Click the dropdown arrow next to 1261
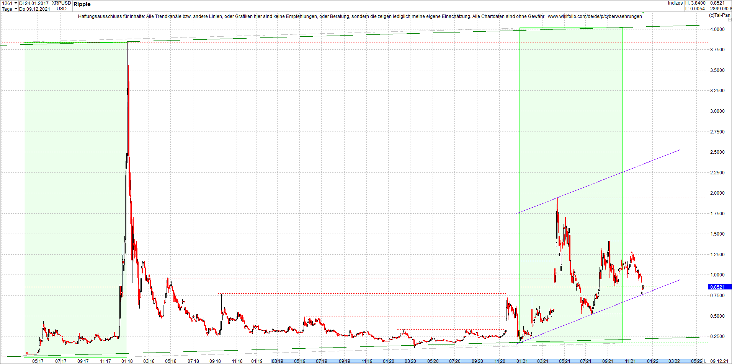 coord(16,3)
